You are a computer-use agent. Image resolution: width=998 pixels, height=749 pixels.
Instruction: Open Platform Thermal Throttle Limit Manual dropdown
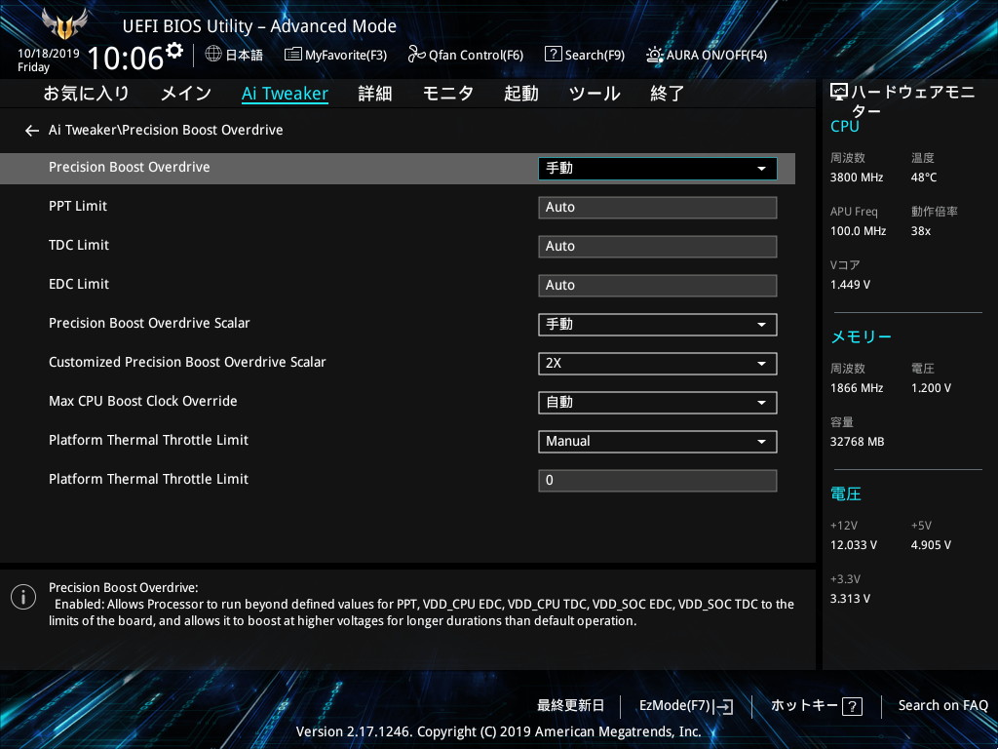(x=658, y=442)
